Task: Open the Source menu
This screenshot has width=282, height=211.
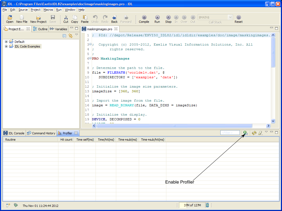Action: pyautogui.click(x=23, y=10)
